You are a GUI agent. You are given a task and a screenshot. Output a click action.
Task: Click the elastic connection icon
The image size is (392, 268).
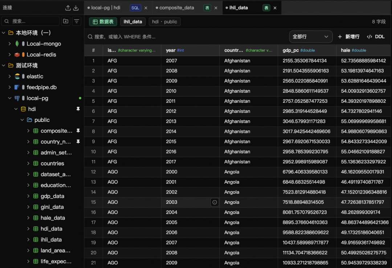point(17,77)
